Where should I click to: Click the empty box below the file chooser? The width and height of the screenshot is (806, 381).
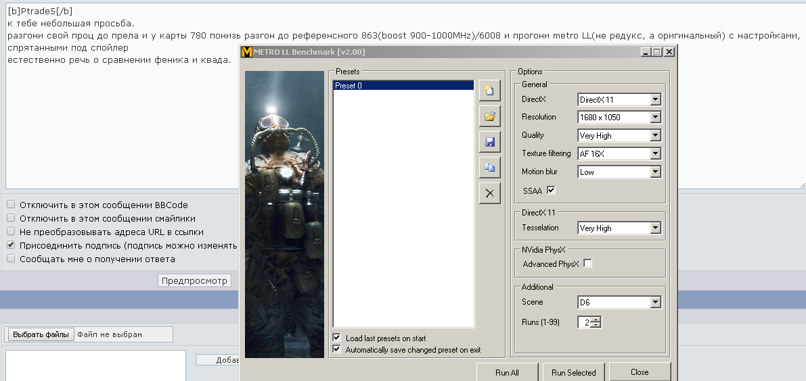tap(95, 365)
